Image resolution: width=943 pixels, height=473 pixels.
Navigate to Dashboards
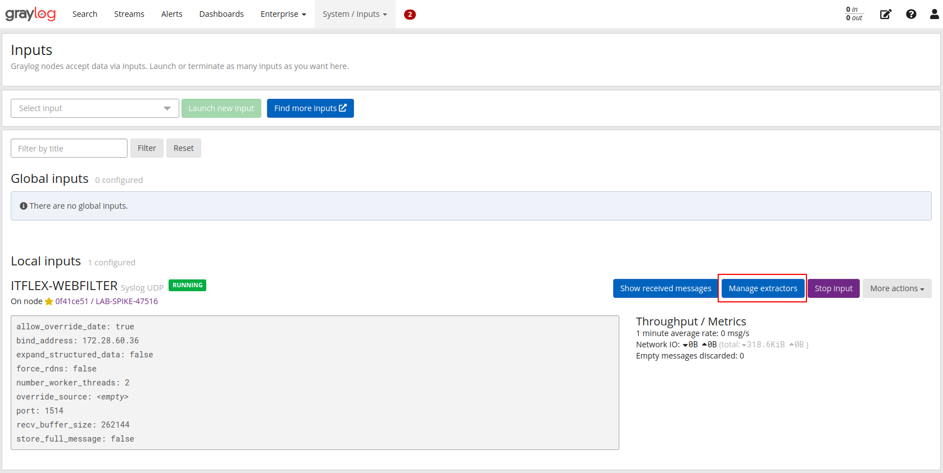(221, 14)
